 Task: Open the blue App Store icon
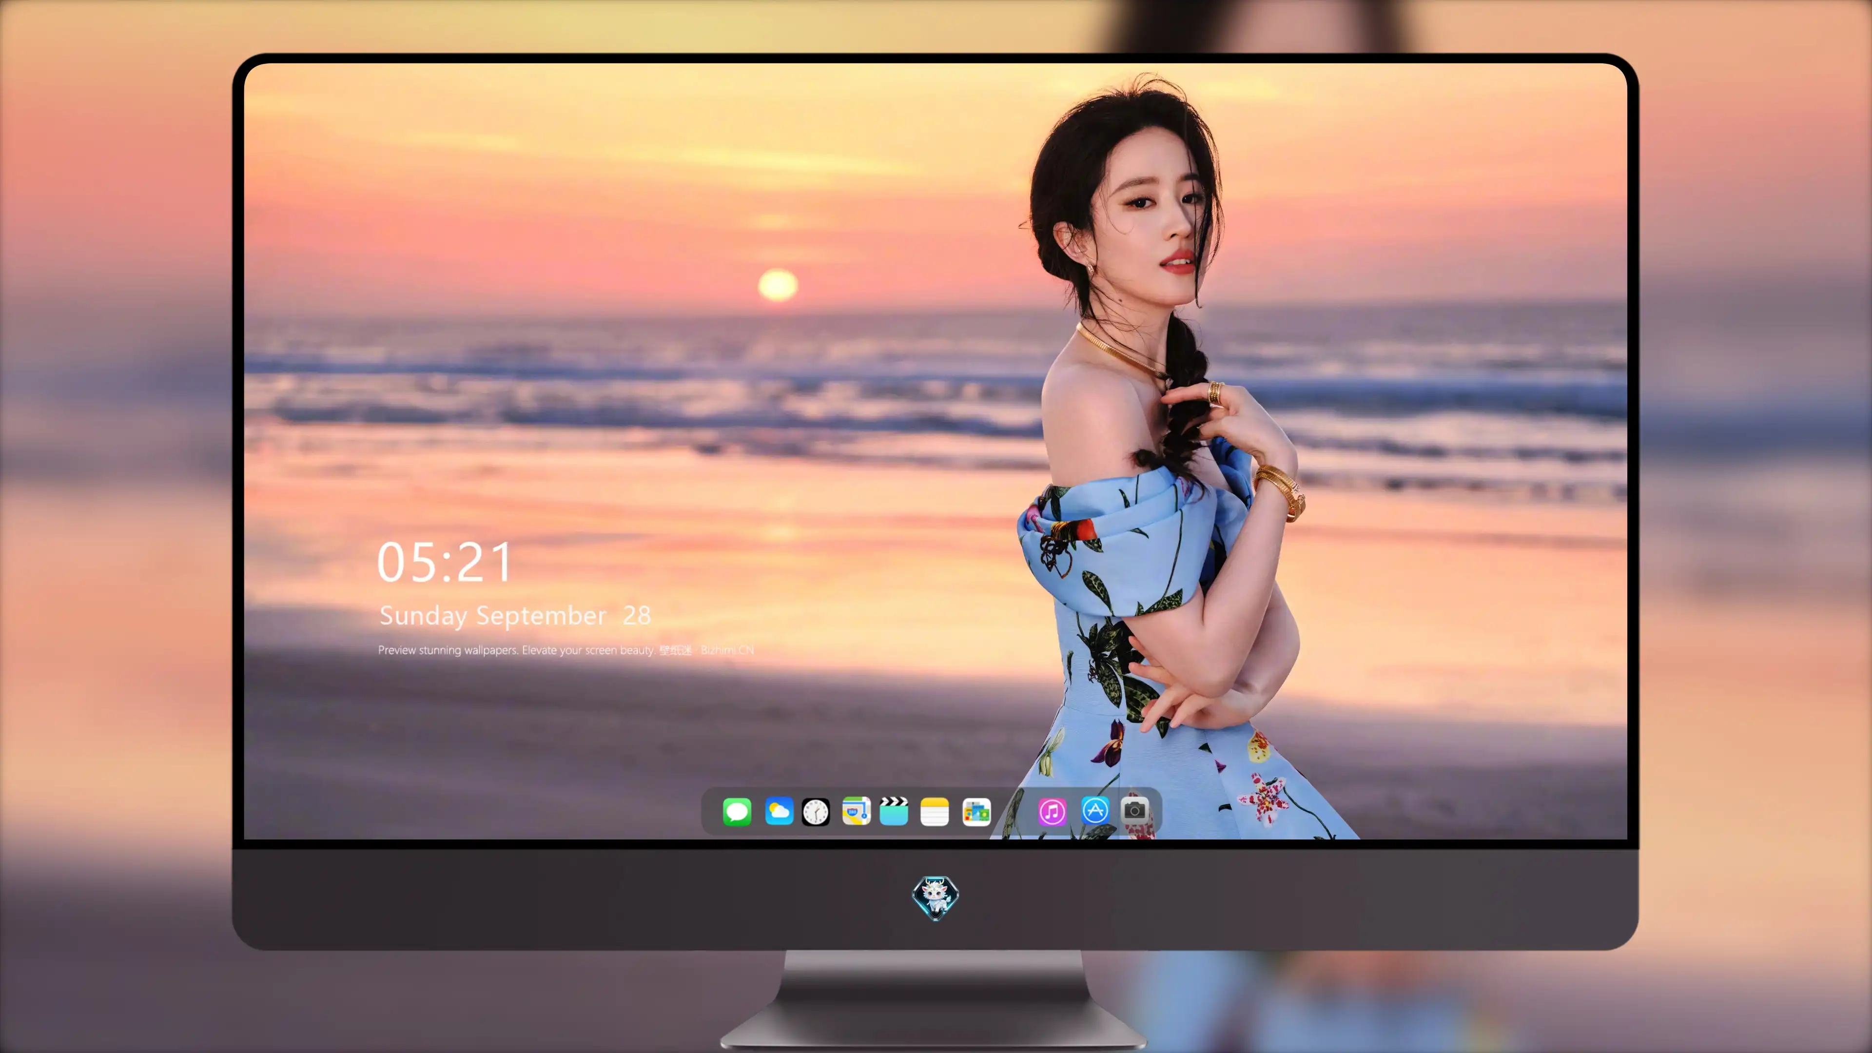tap(1095, 810)
